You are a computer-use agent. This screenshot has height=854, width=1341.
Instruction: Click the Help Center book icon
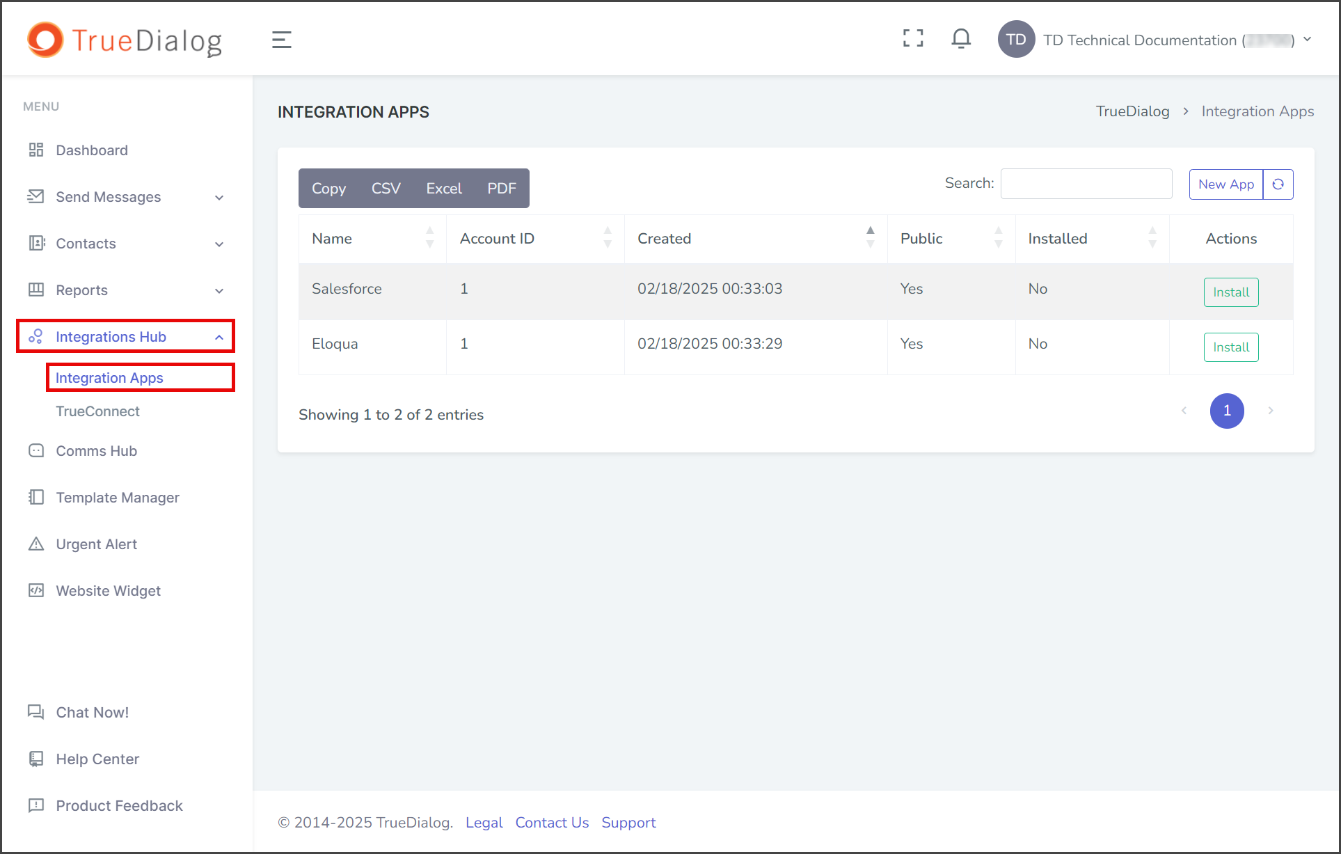point(36,758)
